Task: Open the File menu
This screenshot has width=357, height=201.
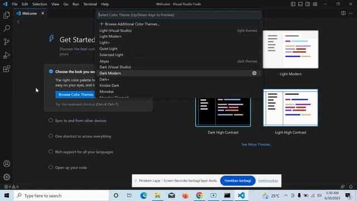Action: point(15,4)
